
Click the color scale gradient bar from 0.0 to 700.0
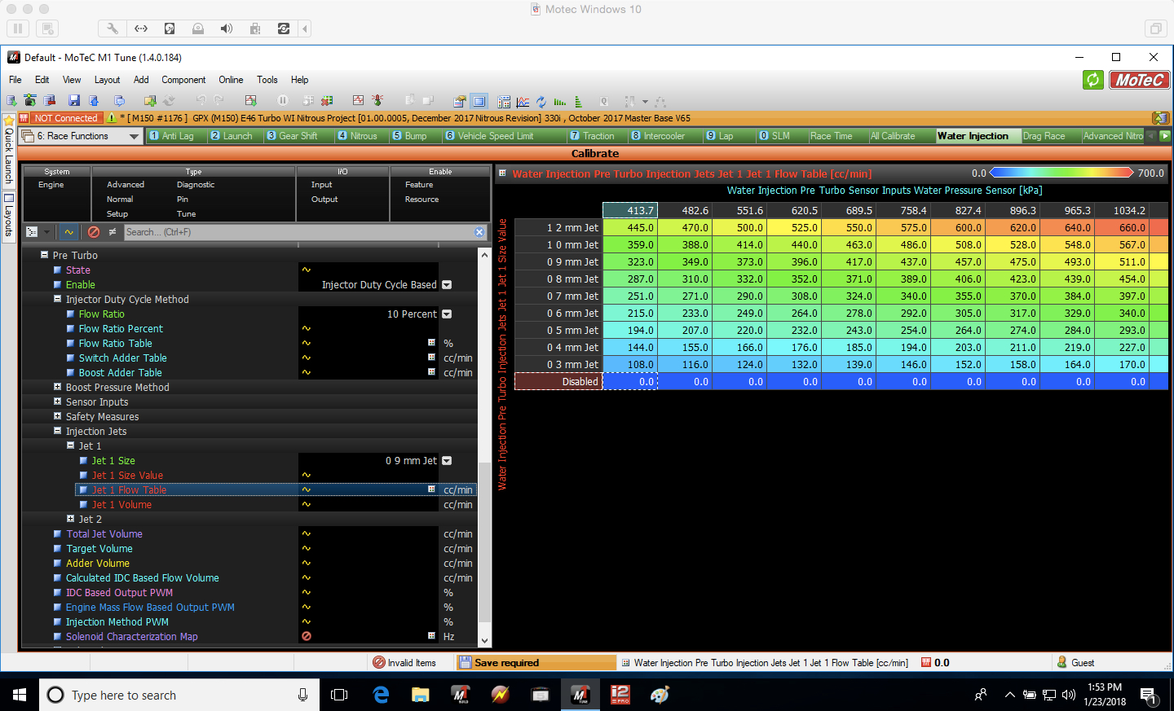(x=1061, y=173)
